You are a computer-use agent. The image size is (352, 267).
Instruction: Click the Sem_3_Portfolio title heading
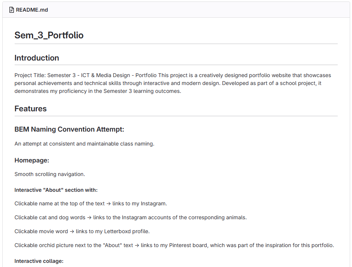[49, 35]
